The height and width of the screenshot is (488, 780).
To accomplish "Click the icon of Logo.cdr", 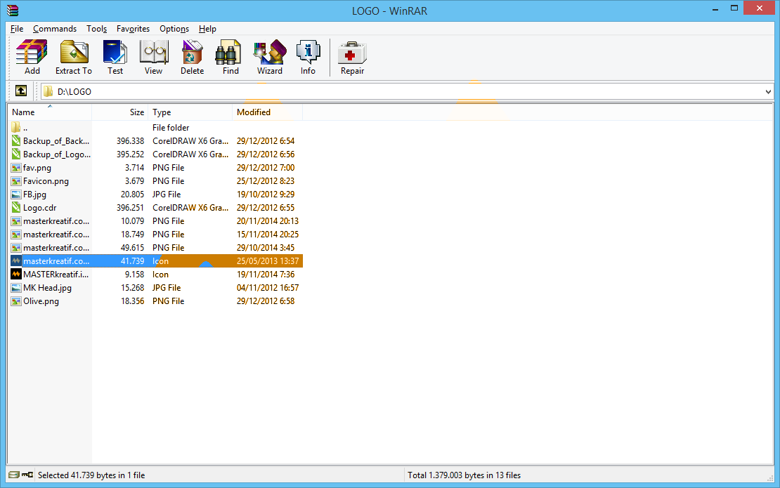I will 16,208.
